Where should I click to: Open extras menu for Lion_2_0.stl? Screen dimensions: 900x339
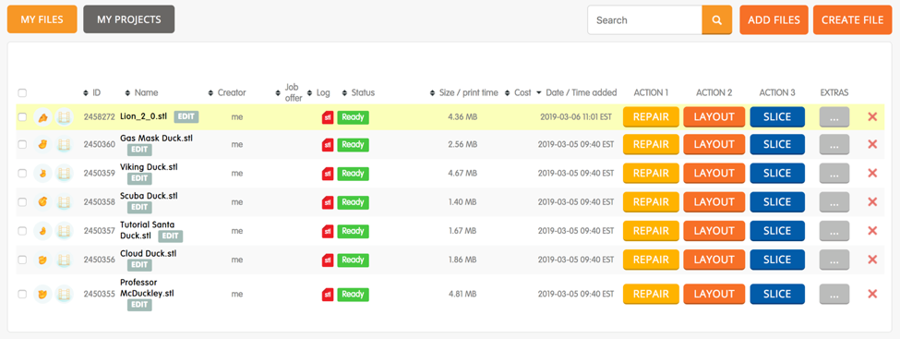click(x=834, y=117)
